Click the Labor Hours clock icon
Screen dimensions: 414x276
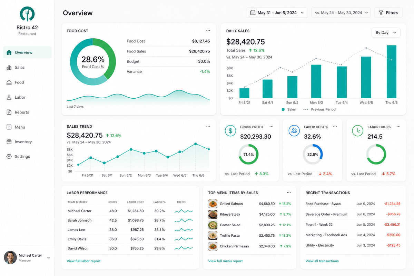coord(358,130)
